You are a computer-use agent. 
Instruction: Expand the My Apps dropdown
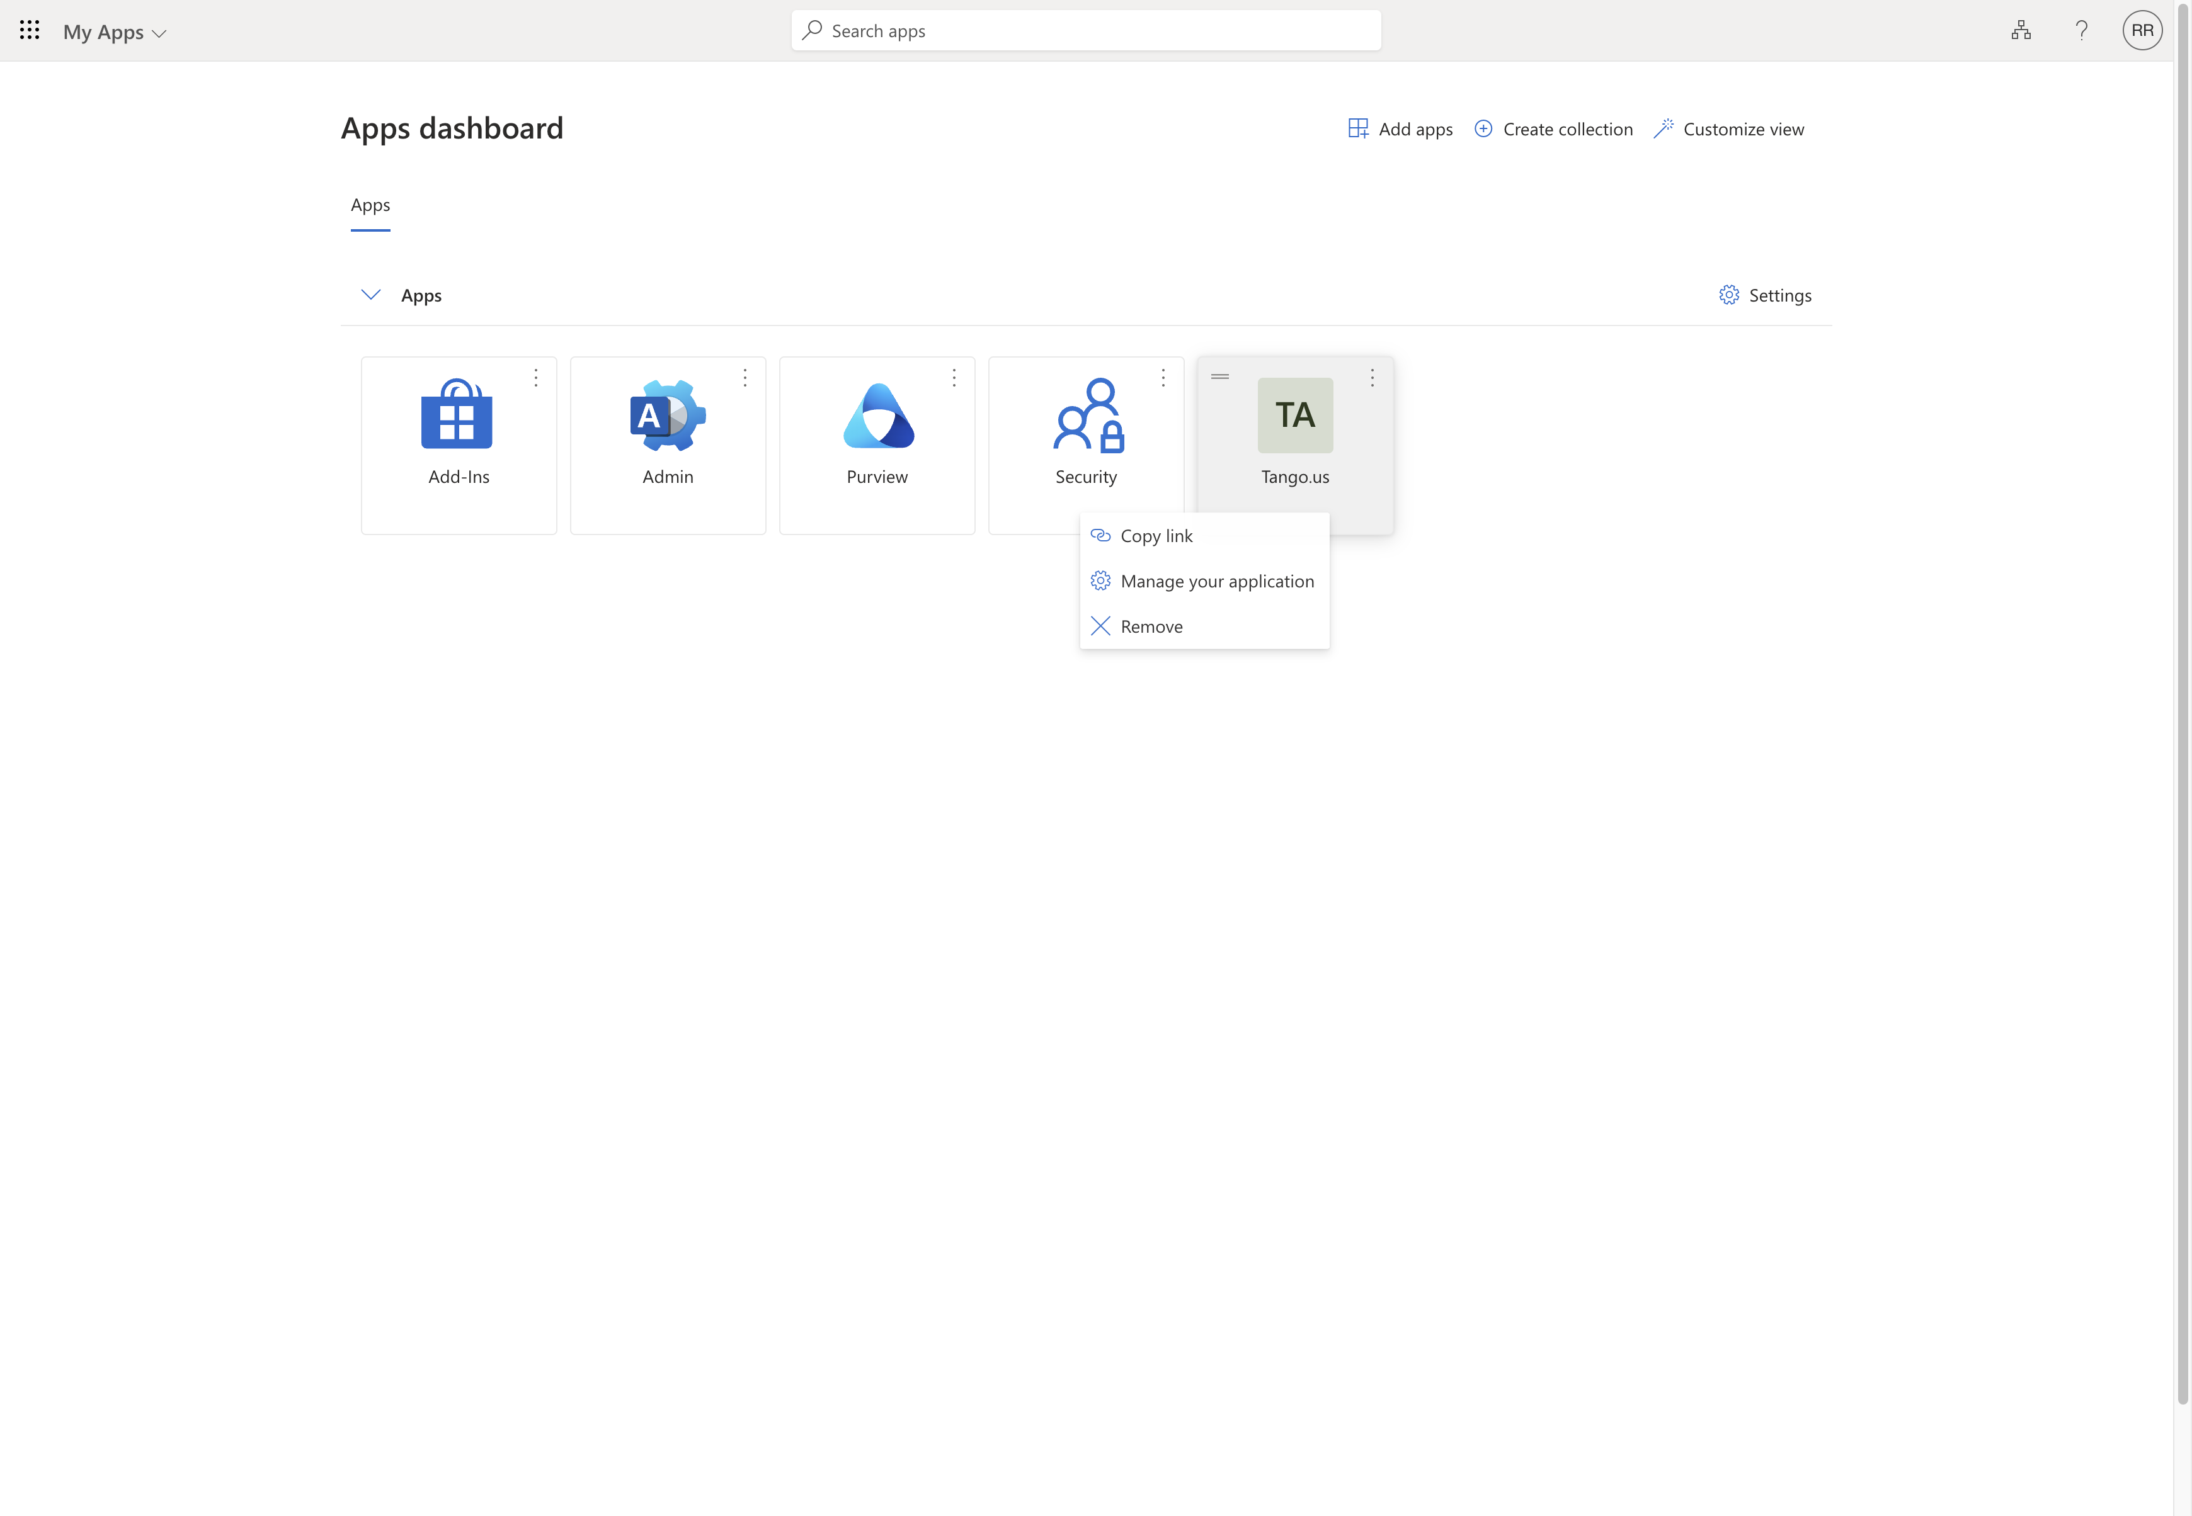coord(115,31)
